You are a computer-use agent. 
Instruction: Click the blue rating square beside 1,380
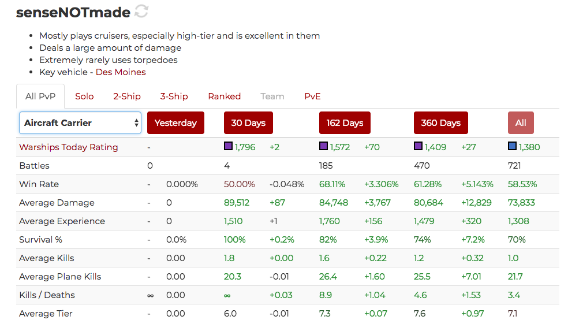[512, 147]
